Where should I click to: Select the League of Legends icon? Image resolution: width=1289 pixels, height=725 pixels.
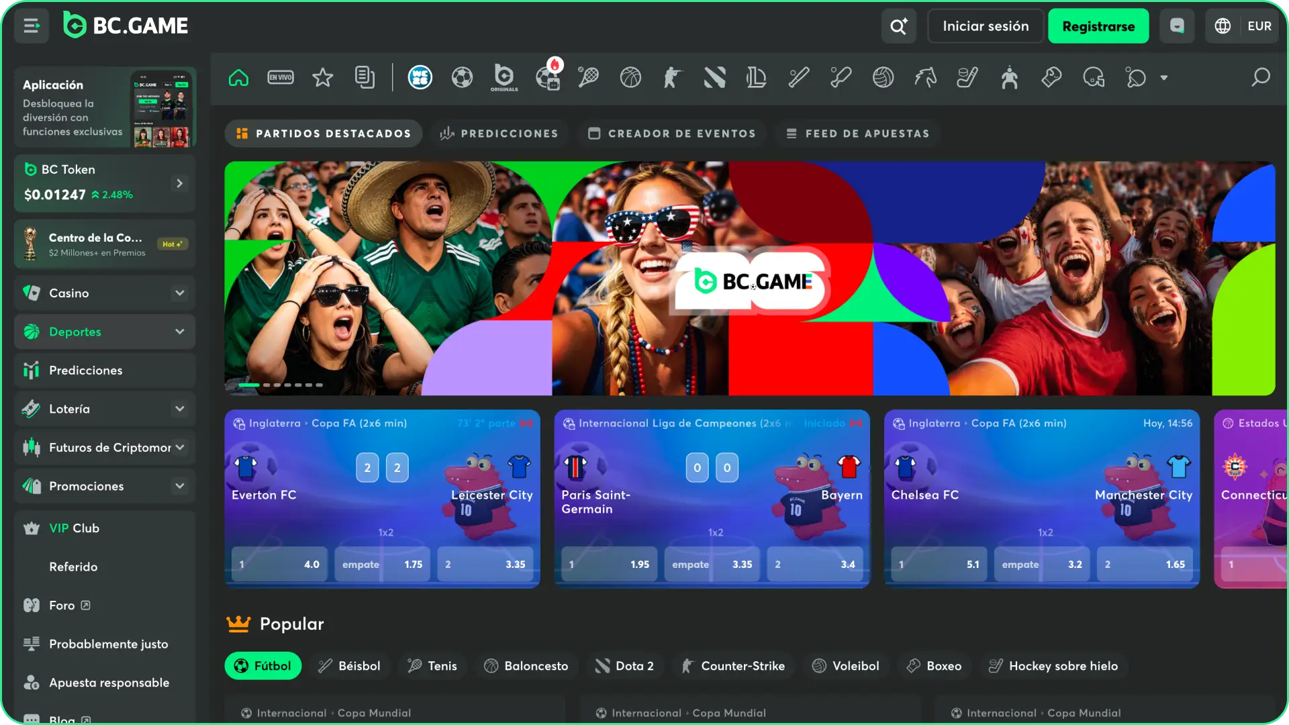[757, 78]
